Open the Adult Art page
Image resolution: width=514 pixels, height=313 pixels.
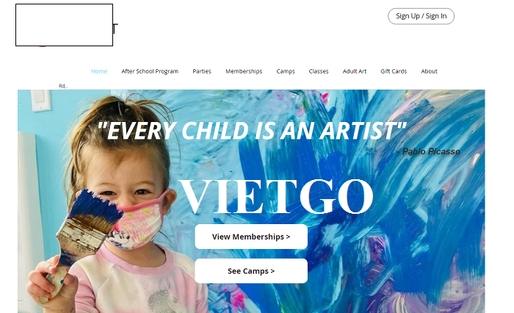pyautogui.click(x=355, y=71)
